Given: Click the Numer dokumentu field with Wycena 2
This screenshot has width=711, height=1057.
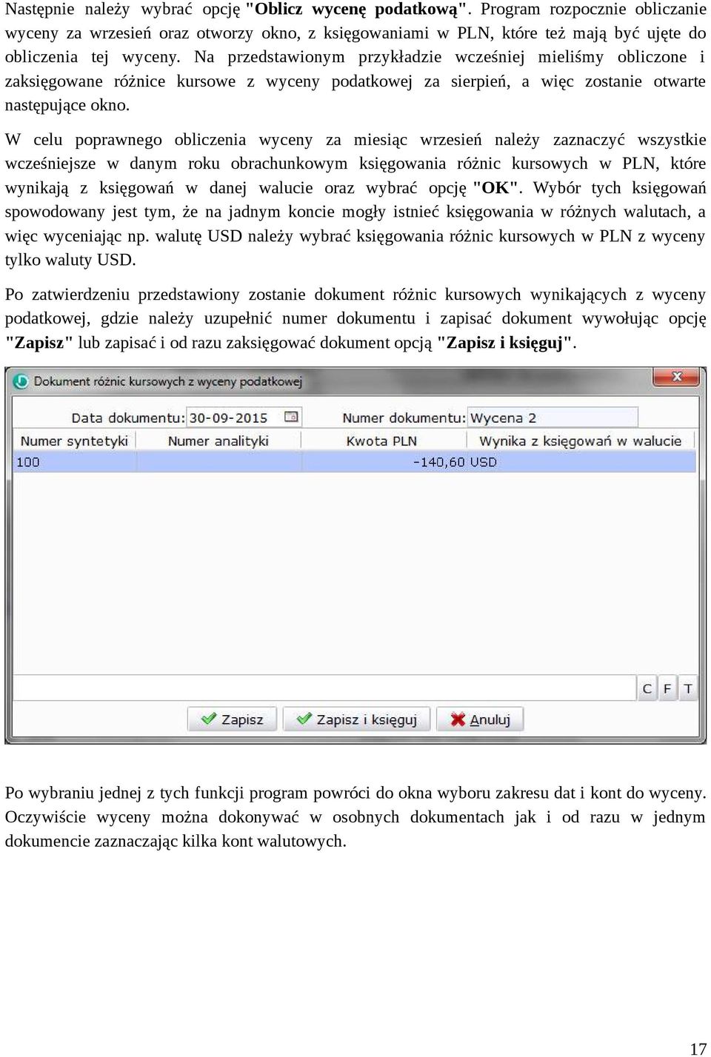Looking at the screenshot, I should [553, 417].
